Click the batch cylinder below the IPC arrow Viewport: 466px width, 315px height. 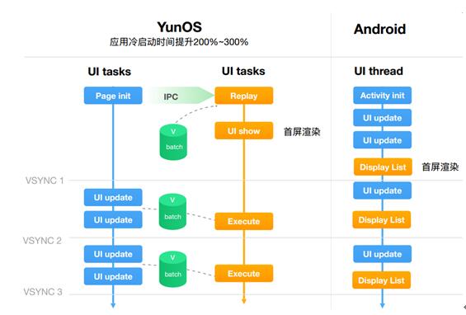173,142
